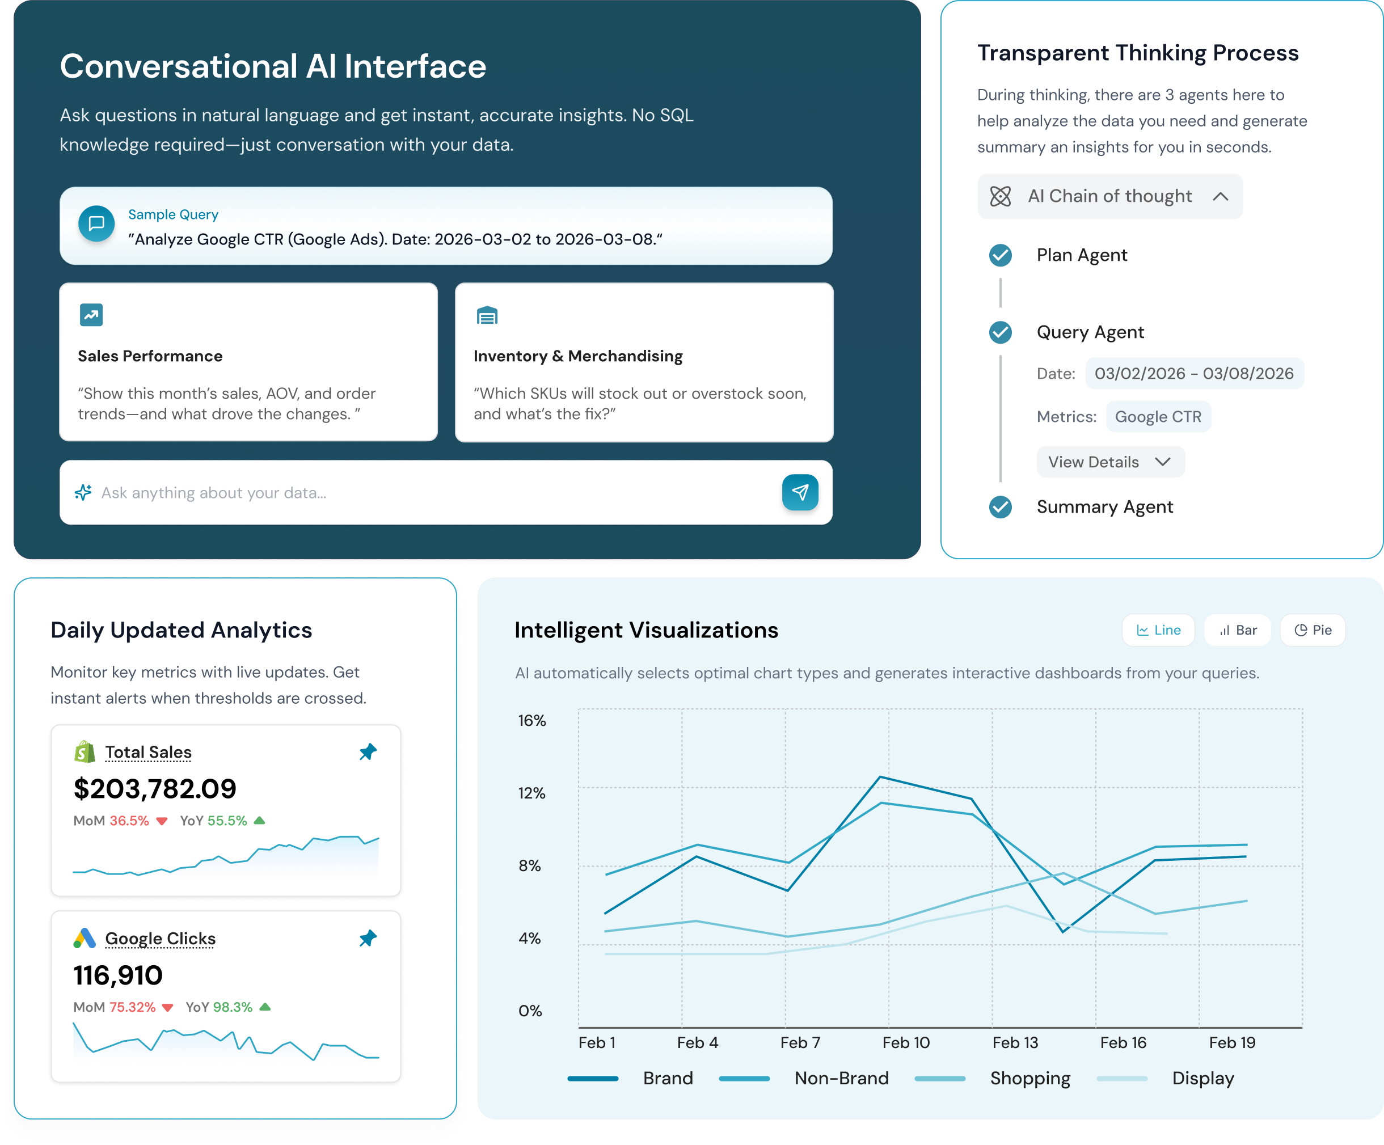Expand the View Details dropdown
The width and height of the screenshot is (1384, 1145).
[x=1110, y=462]
